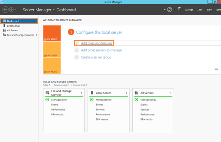The width and height of the screenshot is (221, 142).
Task: Open the Tools menu
Action: pyautogui.click(x=200, y=10)
